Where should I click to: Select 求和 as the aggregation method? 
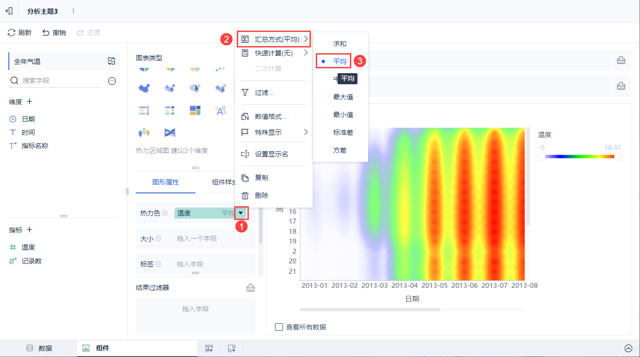[340, 44]
